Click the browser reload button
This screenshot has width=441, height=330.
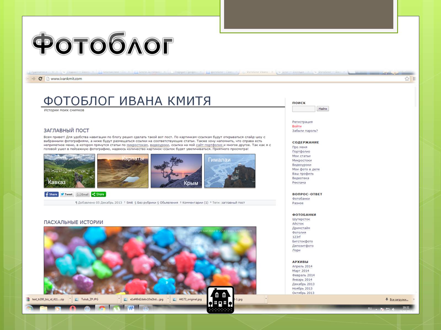[x=40, y=79]
